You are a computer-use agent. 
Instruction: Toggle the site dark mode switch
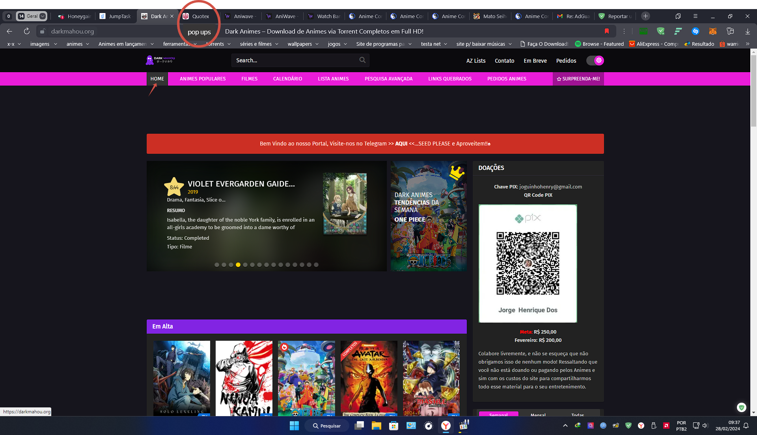[595, 60]
